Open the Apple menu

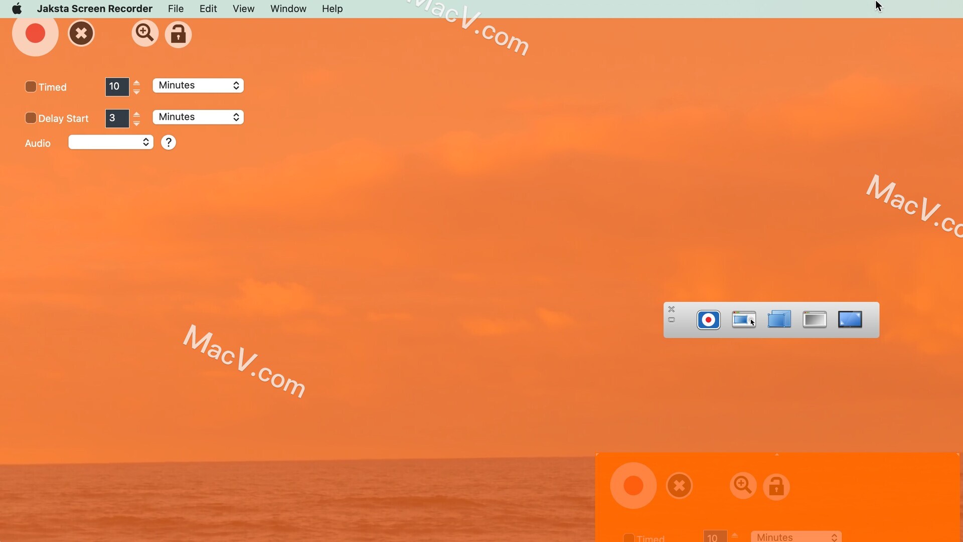click(17, 9)
